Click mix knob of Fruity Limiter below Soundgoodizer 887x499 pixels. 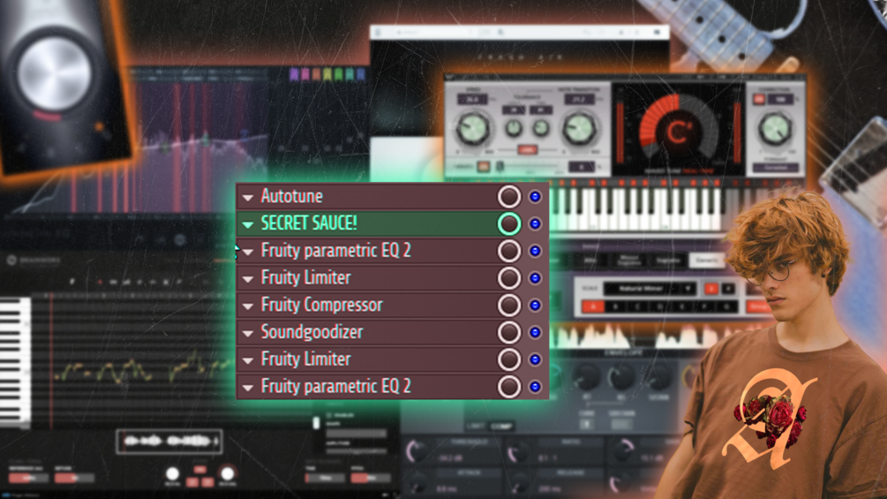[509, 359]
